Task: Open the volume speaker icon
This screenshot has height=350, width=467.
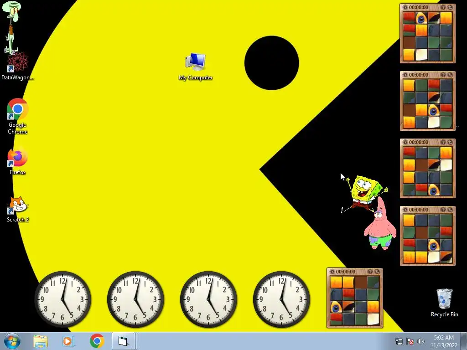Action: point(420,341)
